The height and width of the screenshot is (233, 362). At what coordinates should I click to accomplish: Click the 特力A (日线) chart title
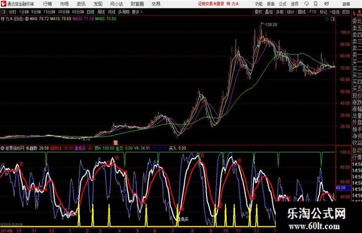pyautogui.click(x=12, y=19)
